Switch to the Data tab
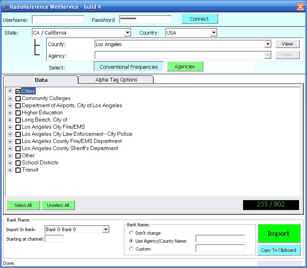Image resolution: width=307 pixels, height=268 pixels. [x=41, y=80]
